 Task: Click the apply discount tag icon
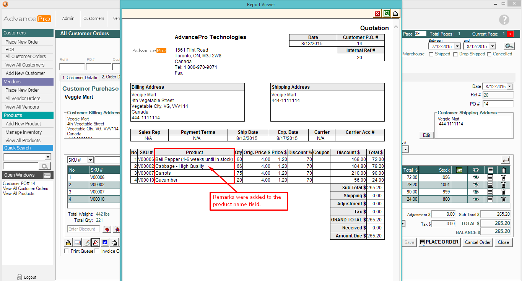click(107, 229)
